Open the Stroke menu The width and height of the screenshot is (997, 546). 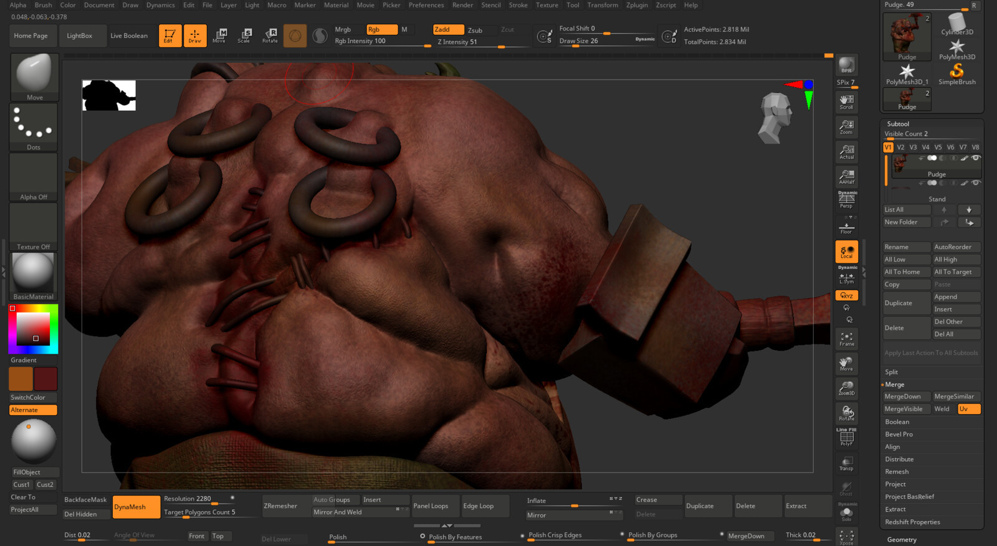[518, 5]
